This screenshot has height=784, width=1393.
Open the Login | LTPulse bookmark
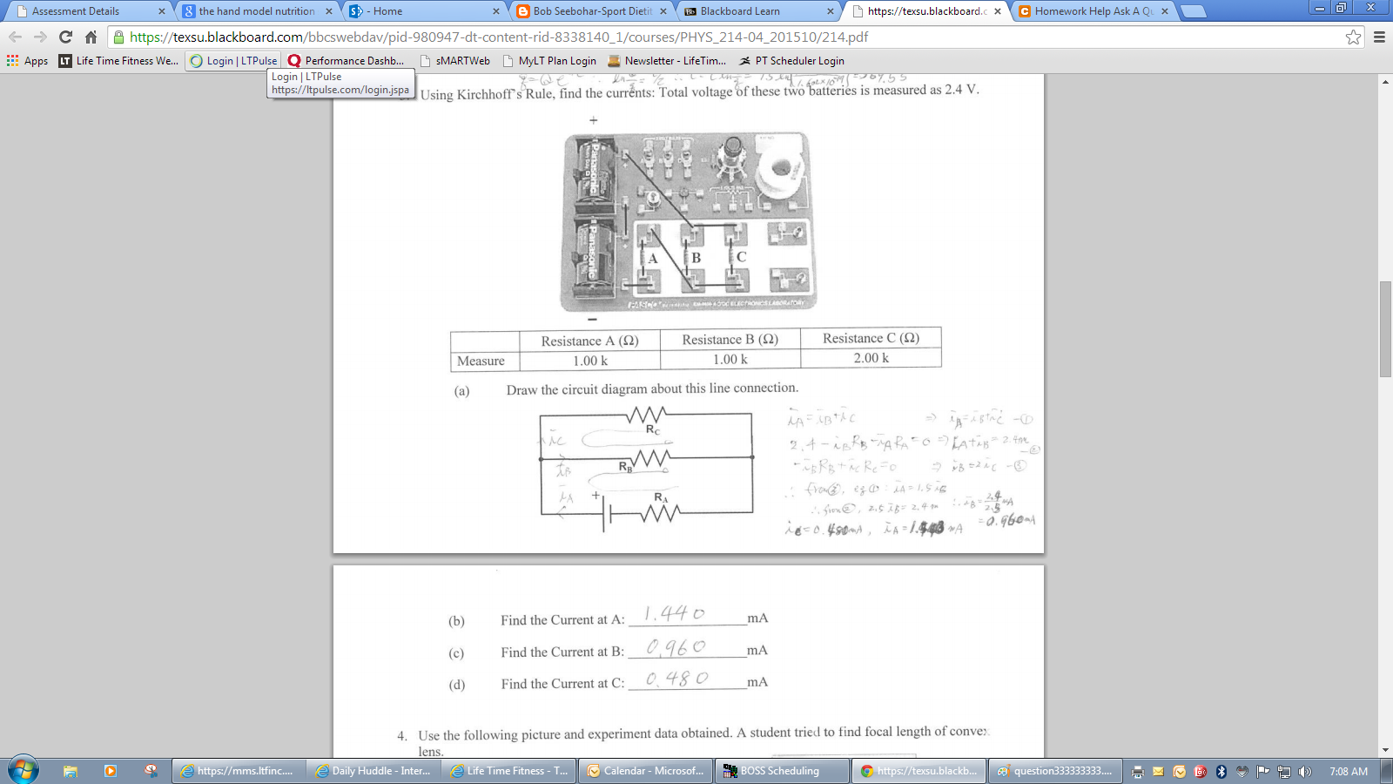point(233,61)
